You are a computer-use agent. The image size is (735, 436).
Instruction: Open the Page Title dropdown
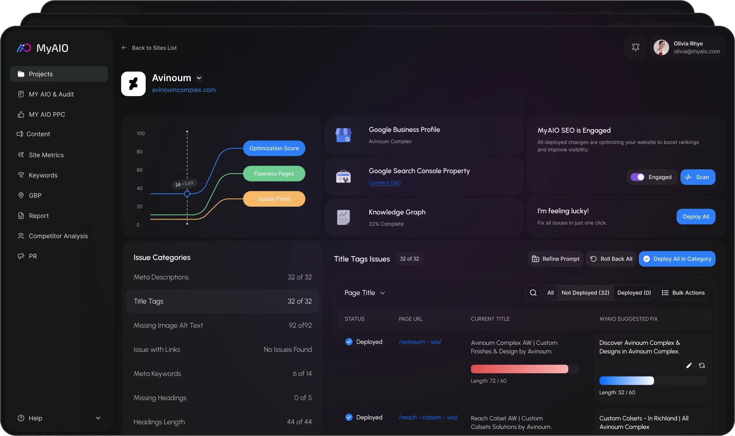(x=365, y=293)
